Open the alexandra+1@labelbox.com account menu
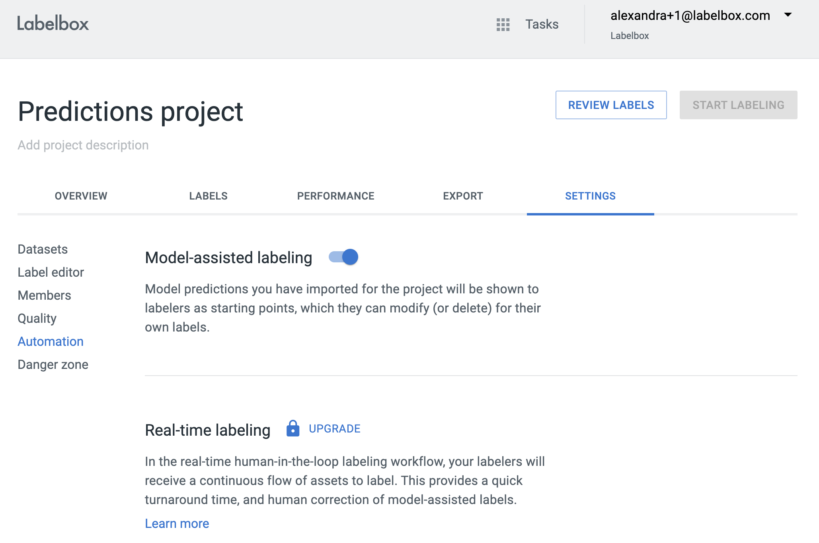819x543 pixels. click(x=690, y=16)
